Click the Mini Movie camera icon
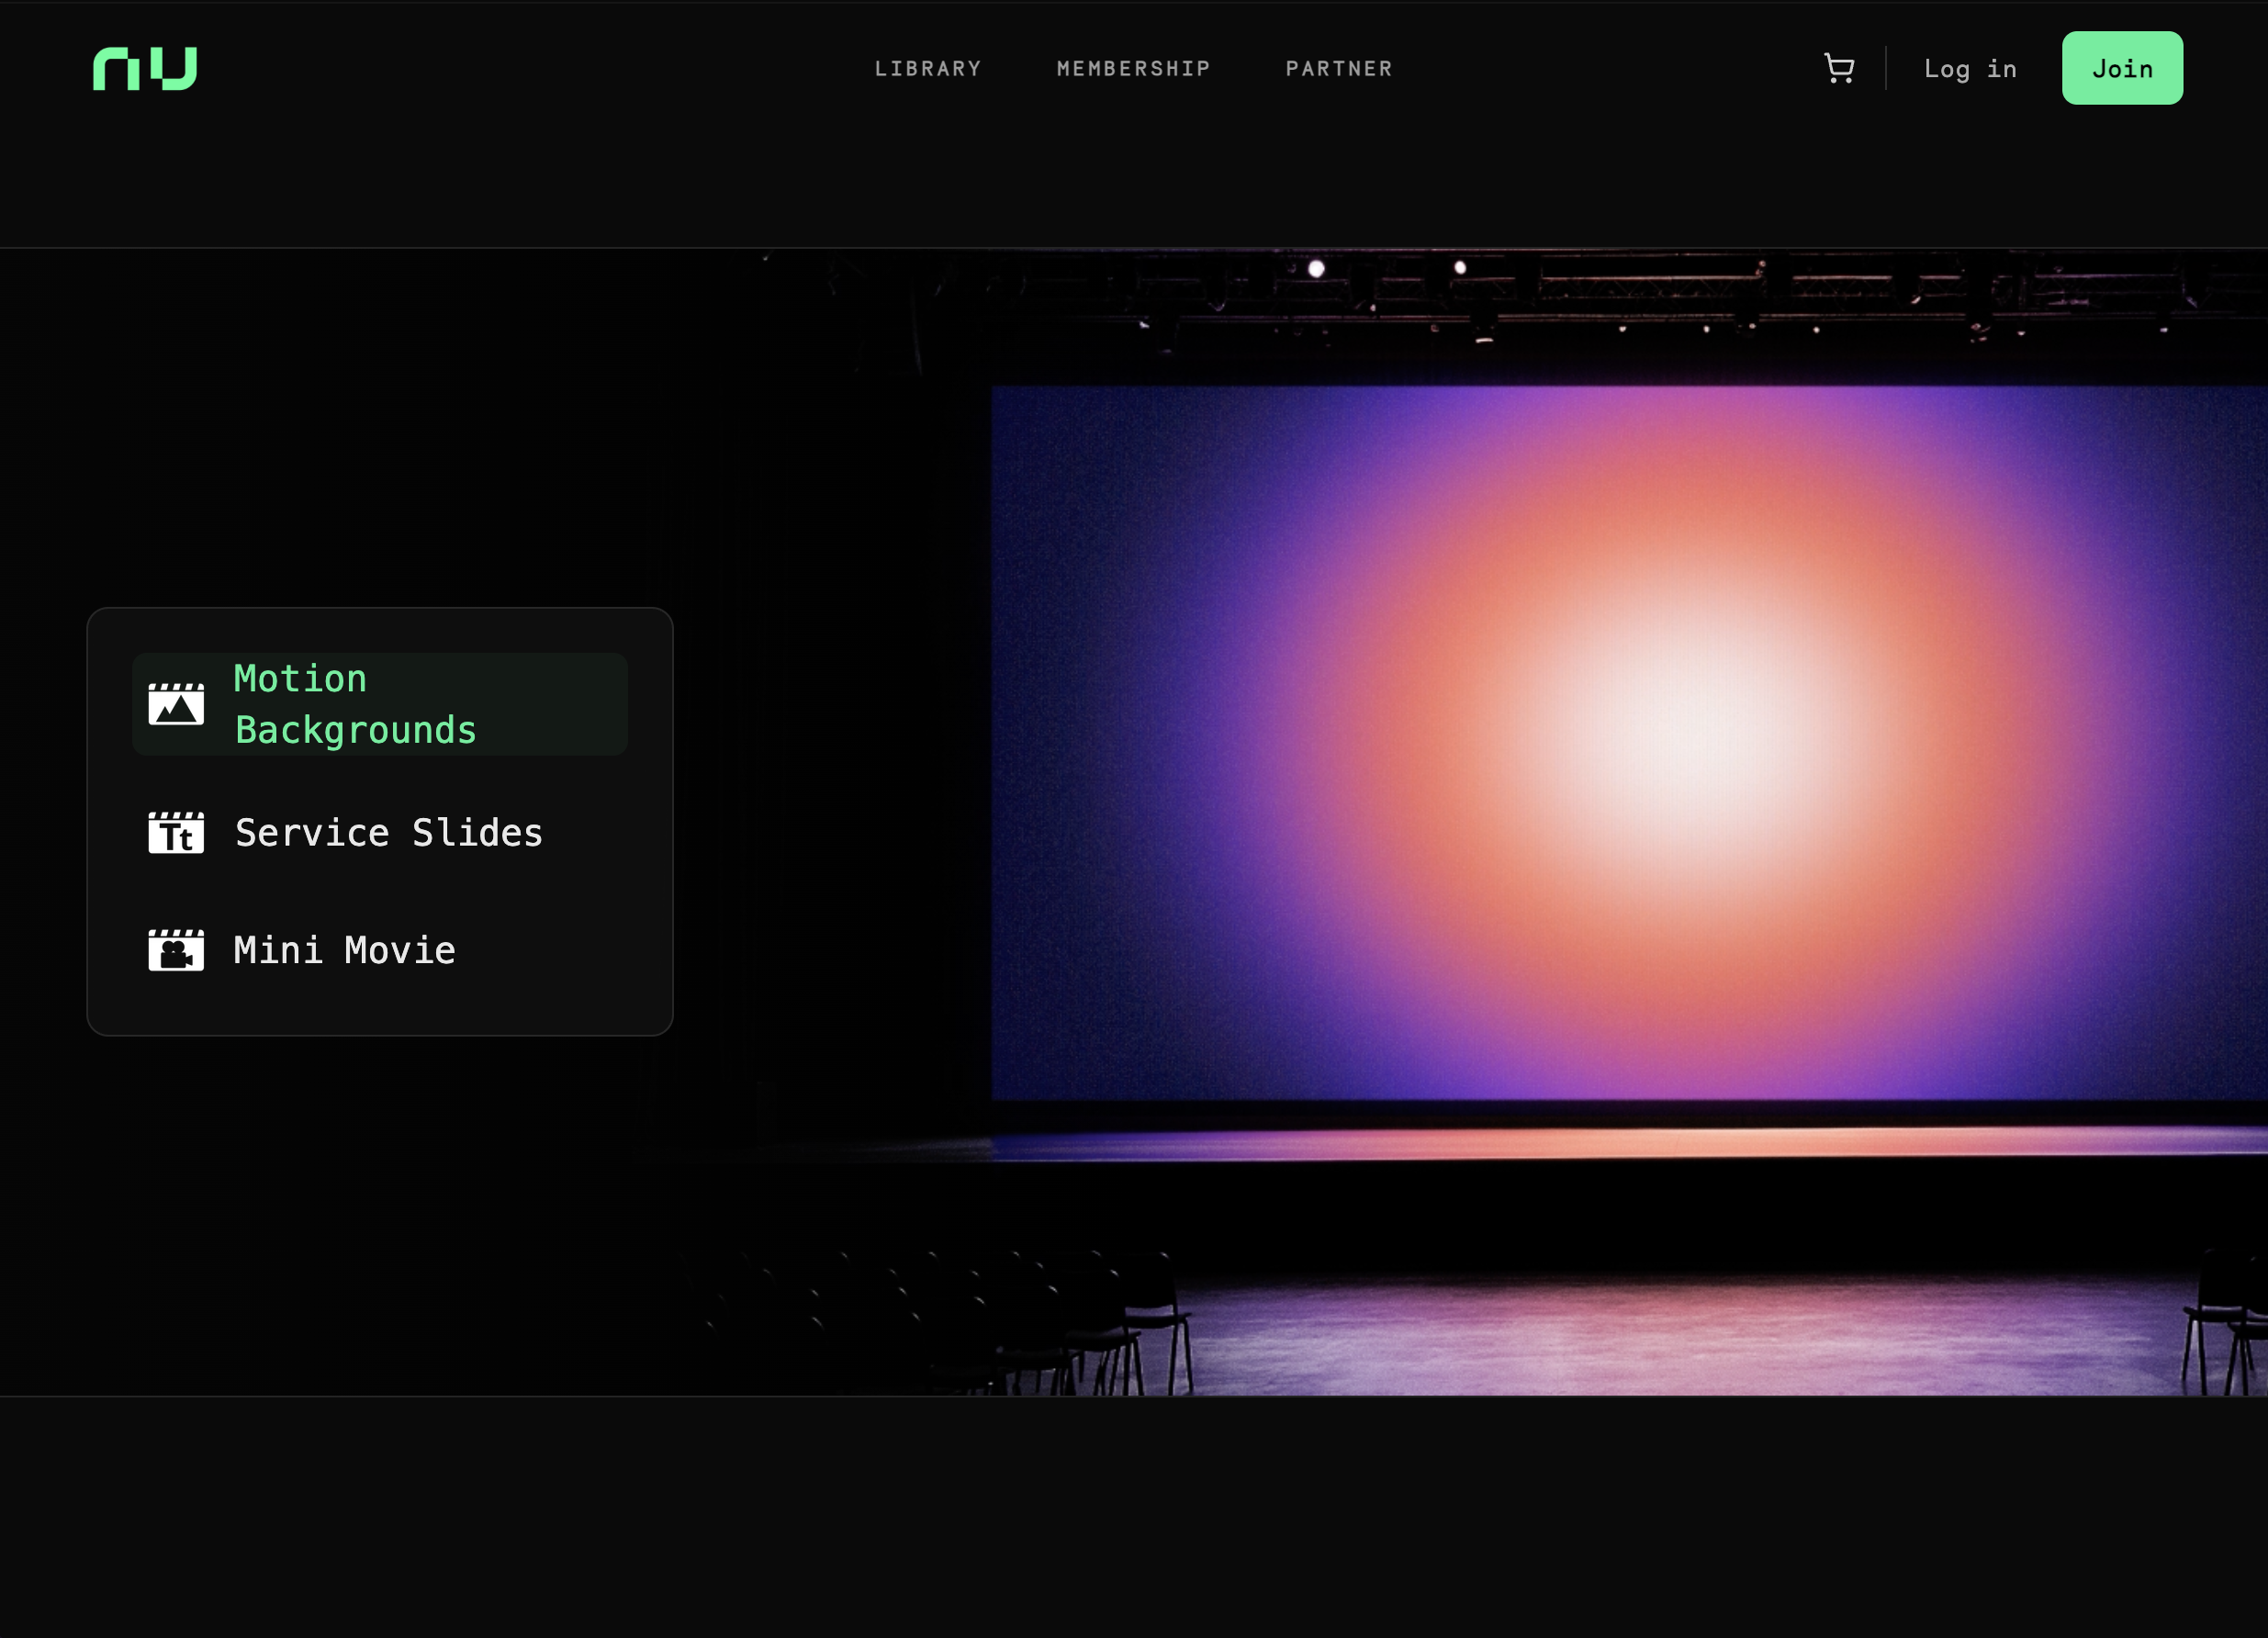This screenshot has width=2268, height=1638. [x=176, y=949]
